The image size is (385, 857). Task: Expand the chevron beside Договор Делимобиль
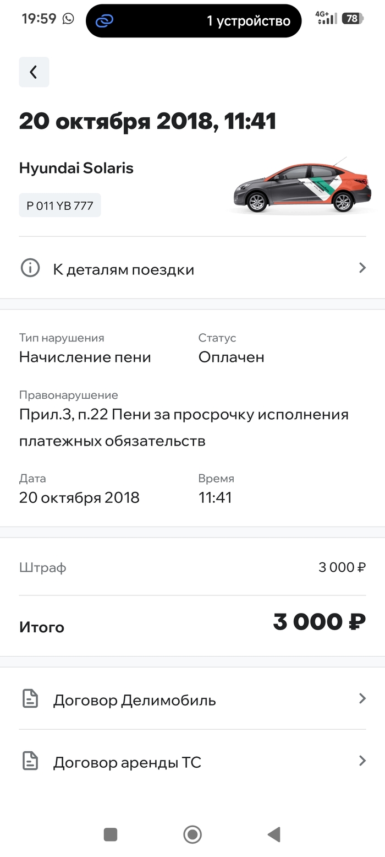pos(362,699)
